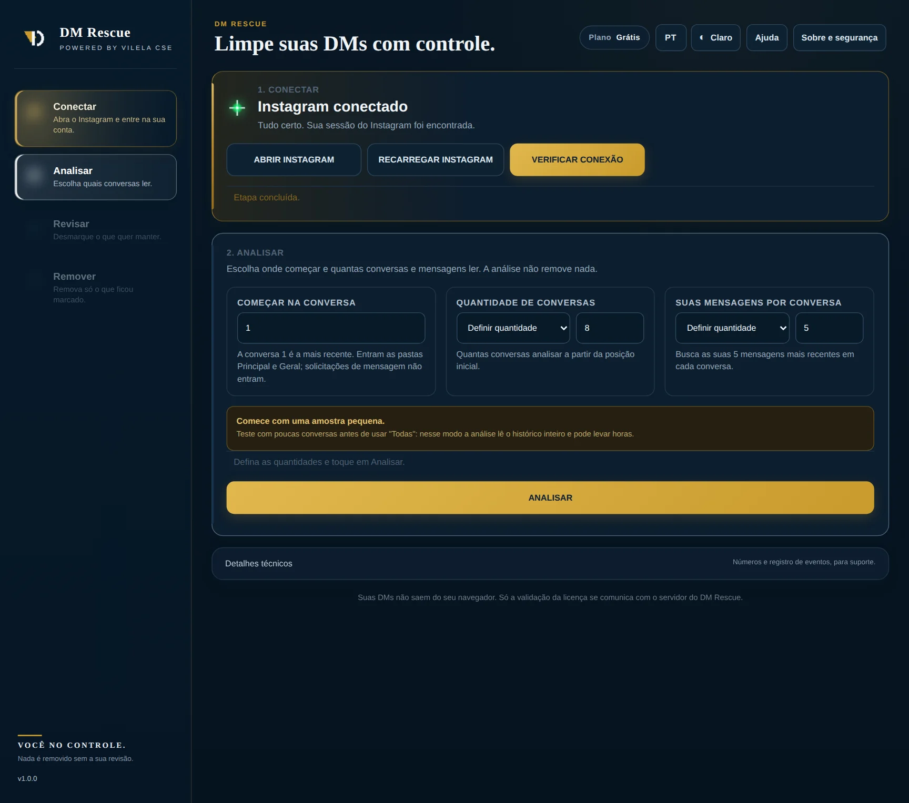
Task: Click the Plano Grátis plan badge
Action: 614,38
